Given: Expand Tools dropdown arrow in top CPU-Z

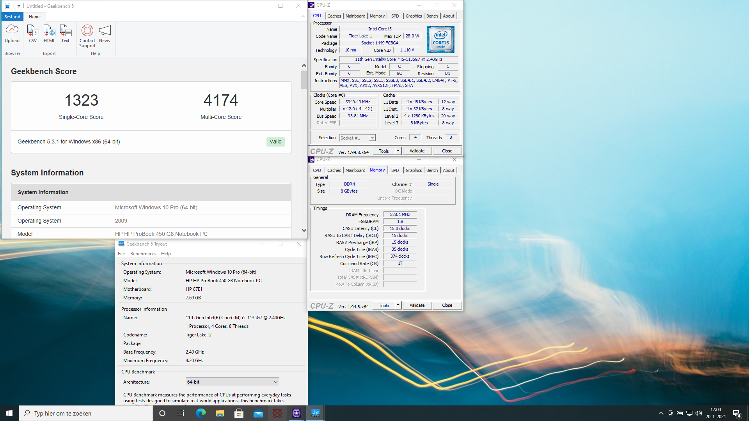Looking at the screenshot, I should pyautogui.click(x=398, y=151).
